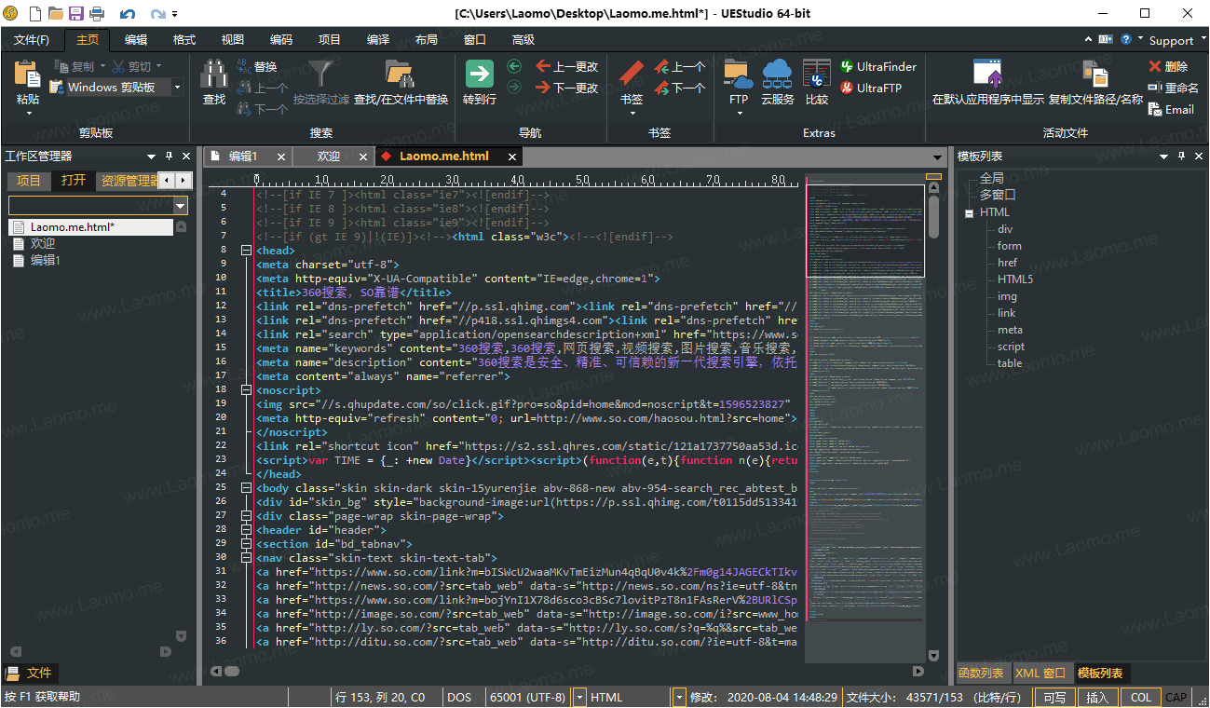Image resolution: width=1210 pixels, height=708 pixels.
Task: Open the 书签 dropdown arrow
Action: (x=632, y=114)
